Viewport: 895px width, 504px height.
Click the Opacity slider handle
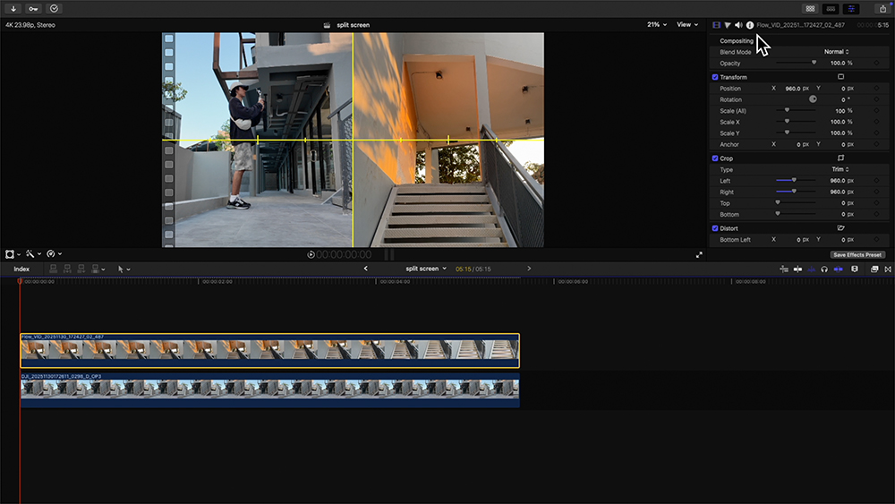pyautogui.click(x=814, y=63)
